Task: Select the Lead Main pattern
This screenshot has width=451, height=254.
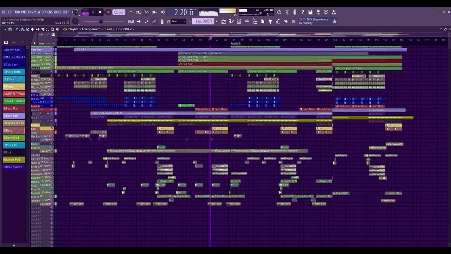Action: pyautogui.click(x=14, y=109)
